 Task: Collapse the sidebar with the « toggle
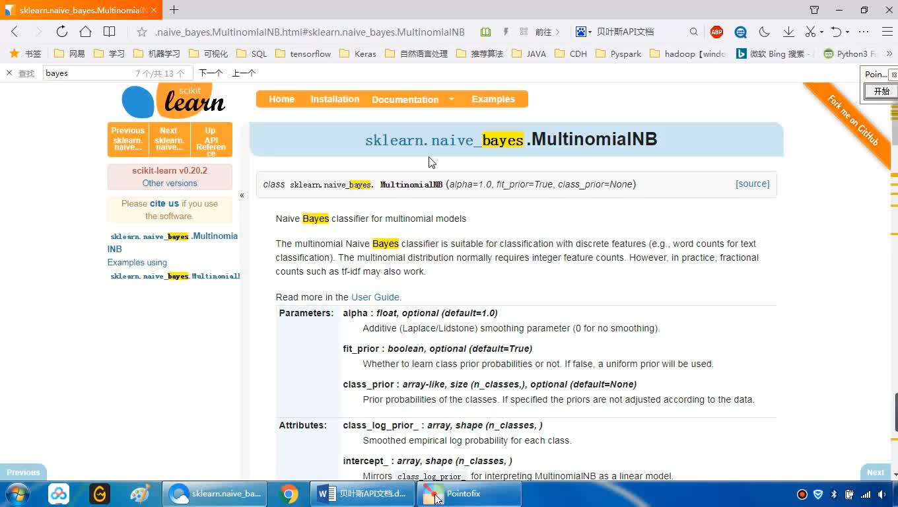pyautogui.click(x=242, y=195)
